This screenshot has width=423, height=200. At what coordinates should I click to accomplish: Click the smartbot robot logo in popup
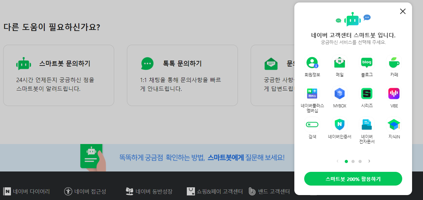[353, 19]
